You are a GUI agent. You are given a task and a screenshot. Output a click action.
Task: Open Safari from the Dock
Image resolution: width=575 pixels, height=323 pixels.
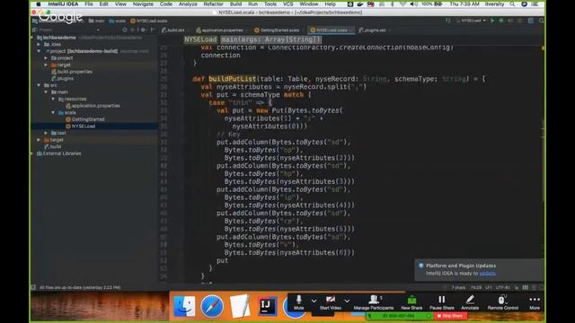click(x=212, y=306)
